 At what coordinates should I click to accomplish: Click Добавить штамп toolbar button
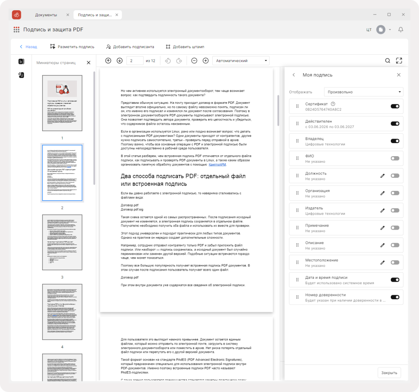[185, 47]
